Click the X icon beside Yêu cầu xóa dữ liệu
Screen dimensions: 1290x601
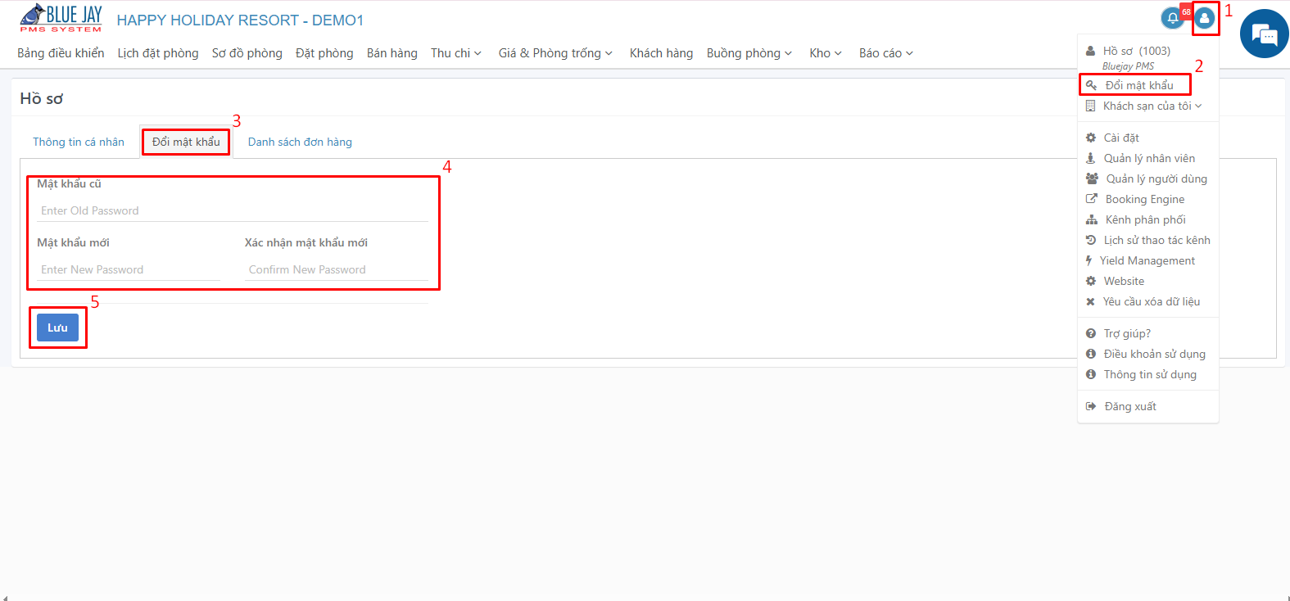[1090, 301]
